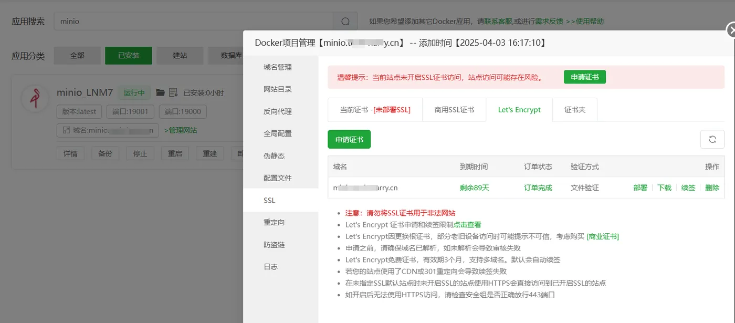
Task: Click 下载 for the certificate row
Action: click(x=664, y=187)
